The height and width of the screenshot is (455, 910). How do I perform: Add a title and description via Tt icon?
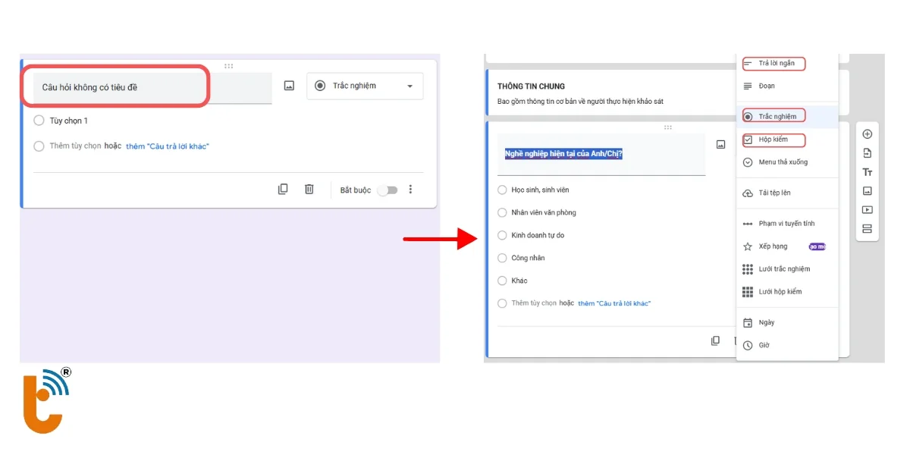point(868,172)
